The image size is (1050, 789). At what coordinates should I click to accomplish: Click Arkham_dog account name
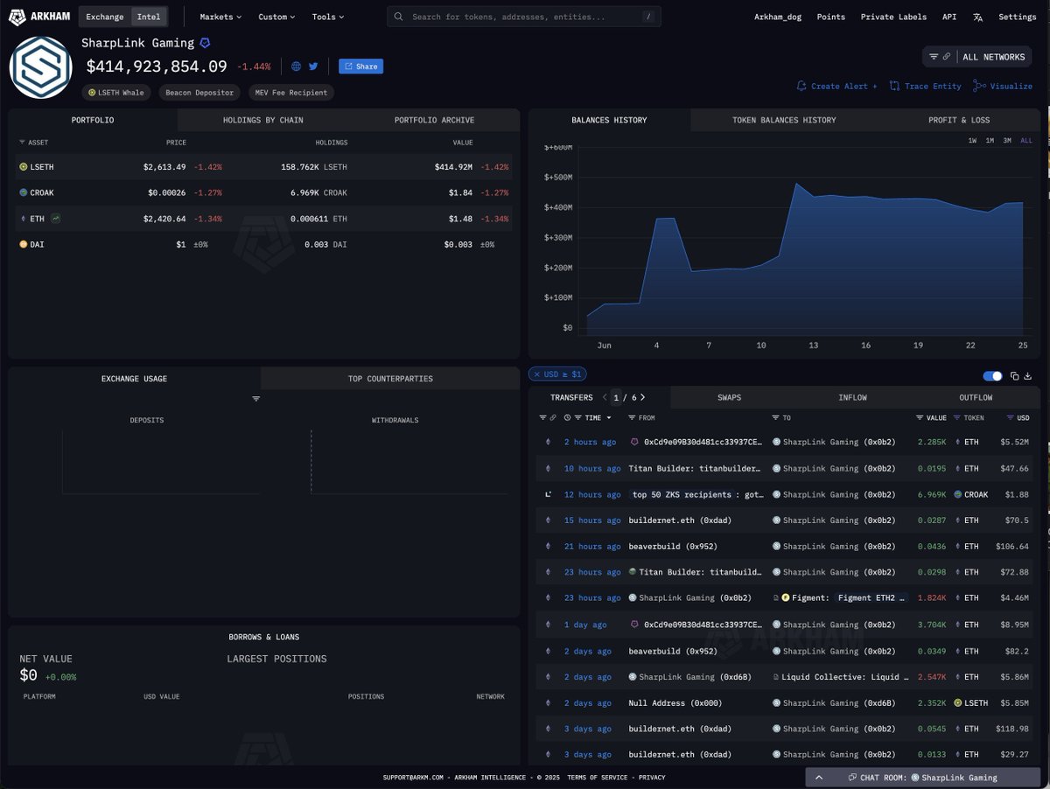778,17
